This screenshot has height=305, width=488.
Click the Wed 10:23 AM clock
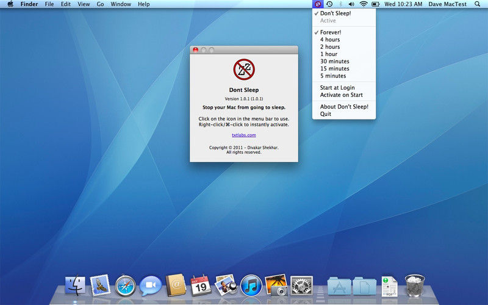[403, 4]
